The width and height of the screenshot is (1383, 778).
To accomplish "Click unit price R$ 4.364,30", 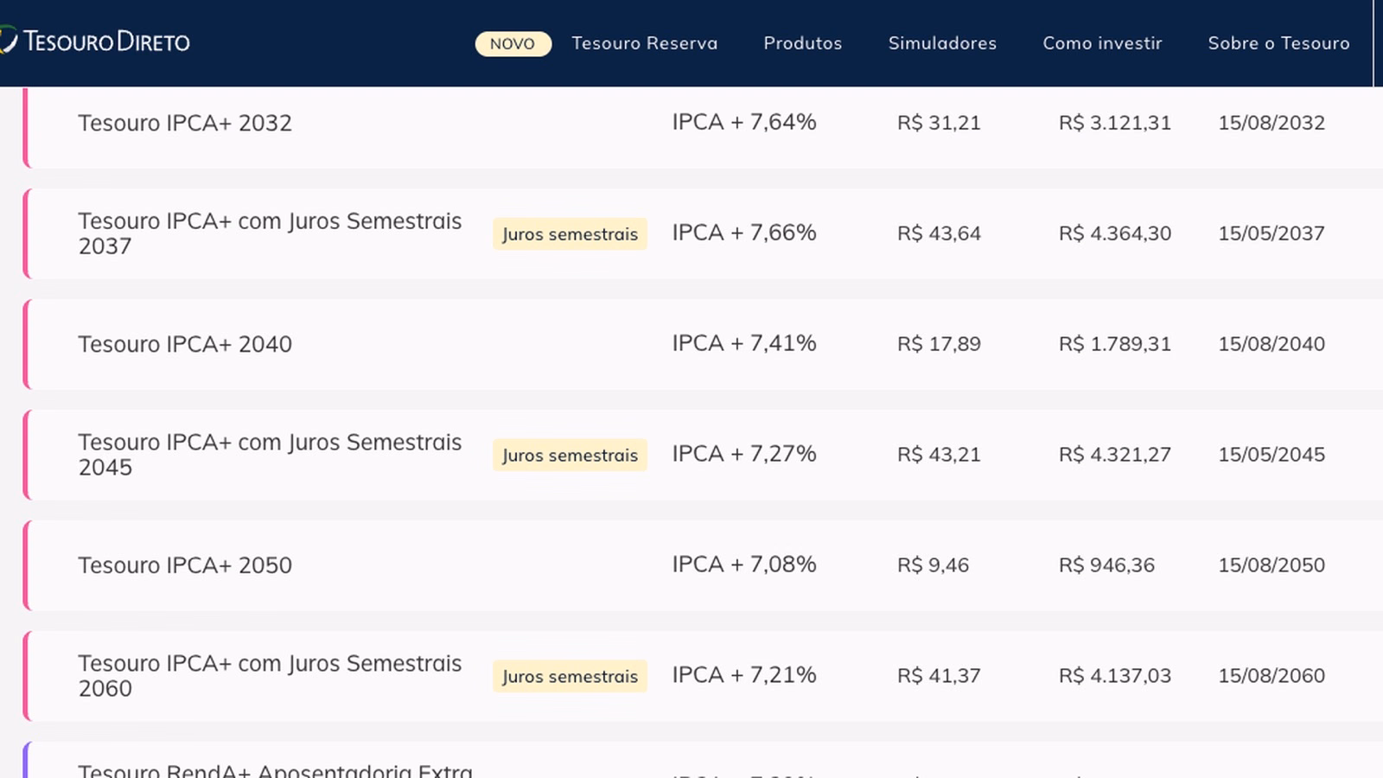I will (x=1115, y=233).
